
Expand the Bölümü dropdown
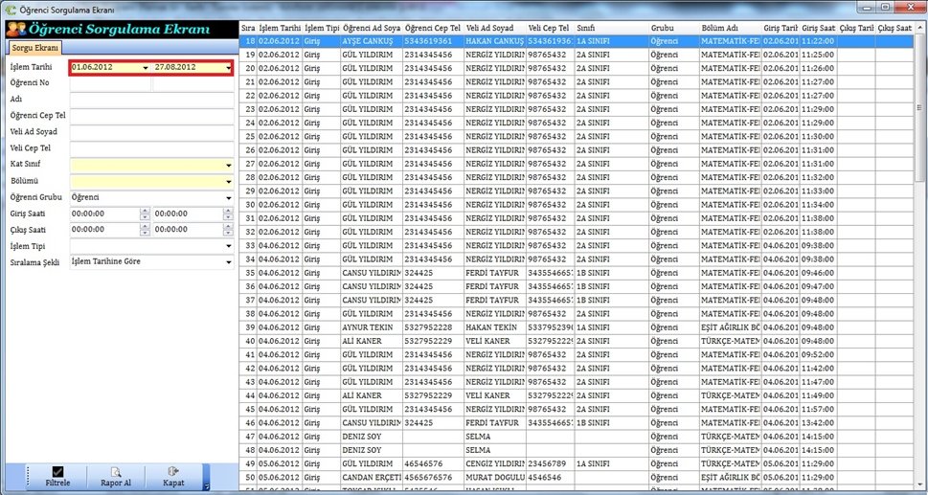point(228,182)
